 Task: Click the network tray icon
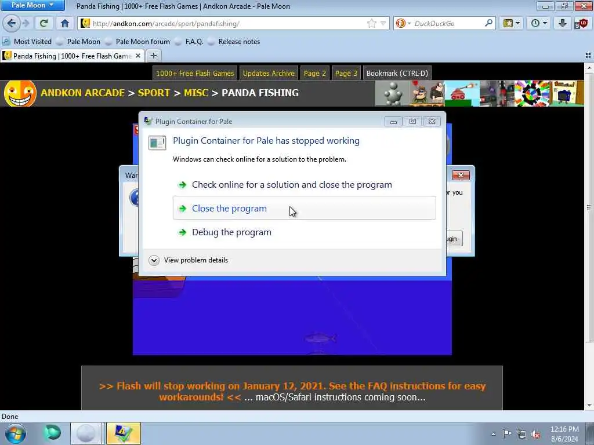click(x=521, y=434)
